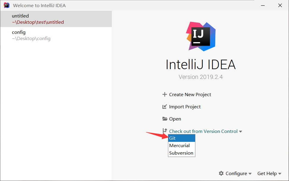
Task: Click Check out from Version Control link
Action: click(203, 131)
